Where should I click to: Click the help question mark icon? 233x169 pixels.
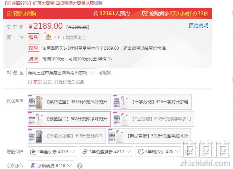80,166
